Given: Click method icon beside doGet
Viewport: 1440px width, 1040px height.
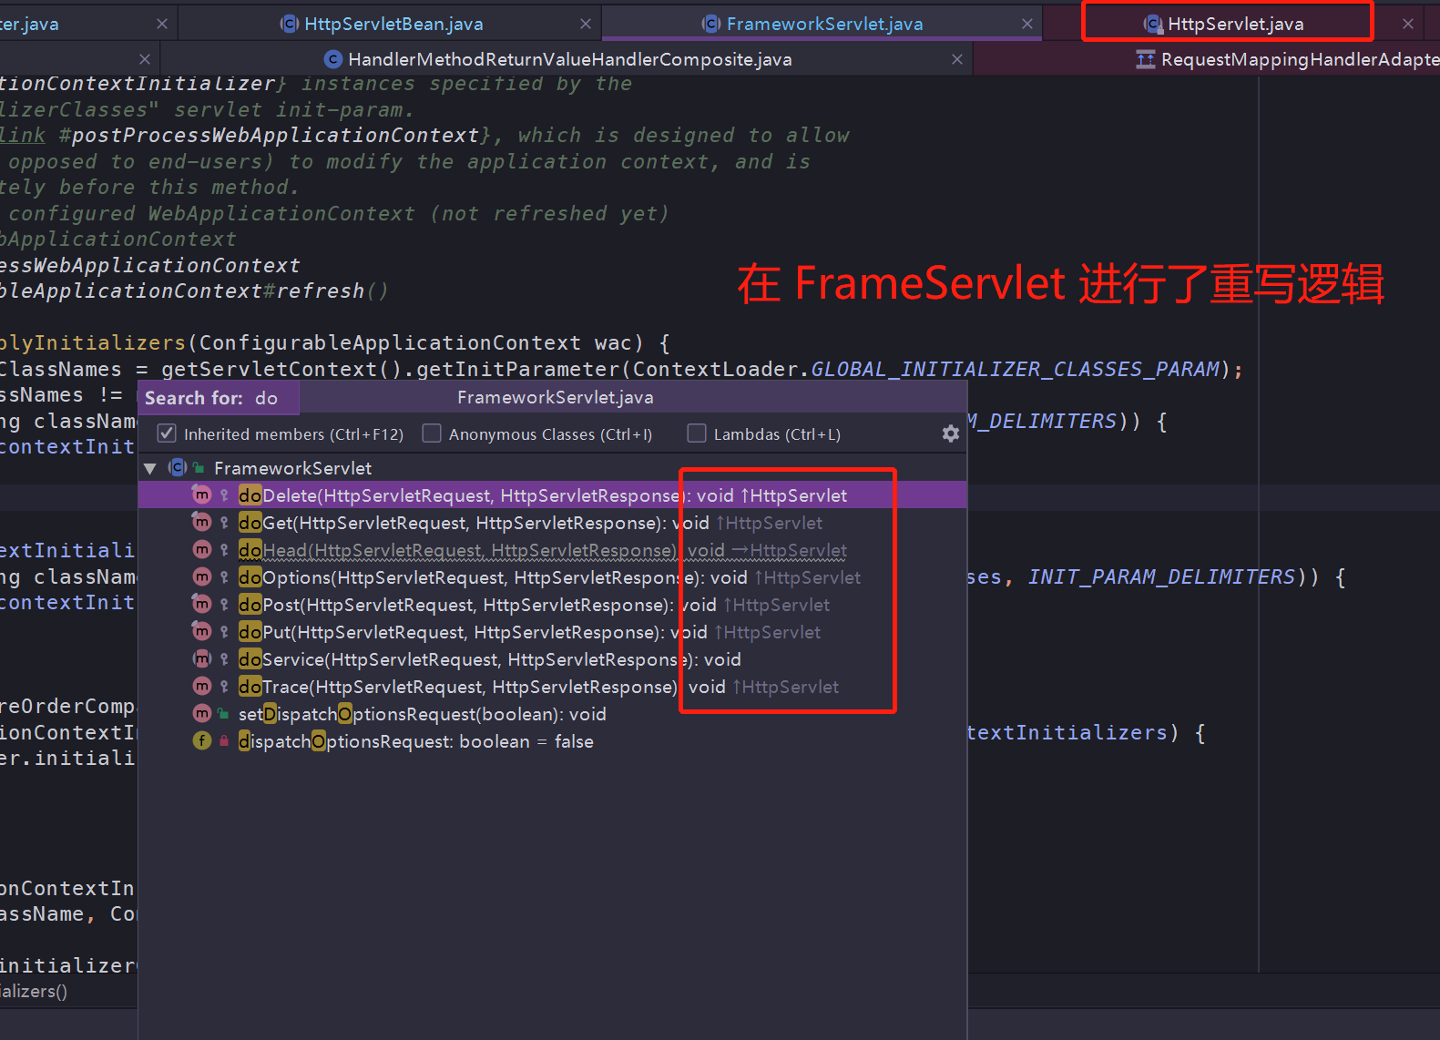Looking at the screenshot, I should (x=202, y=522).
